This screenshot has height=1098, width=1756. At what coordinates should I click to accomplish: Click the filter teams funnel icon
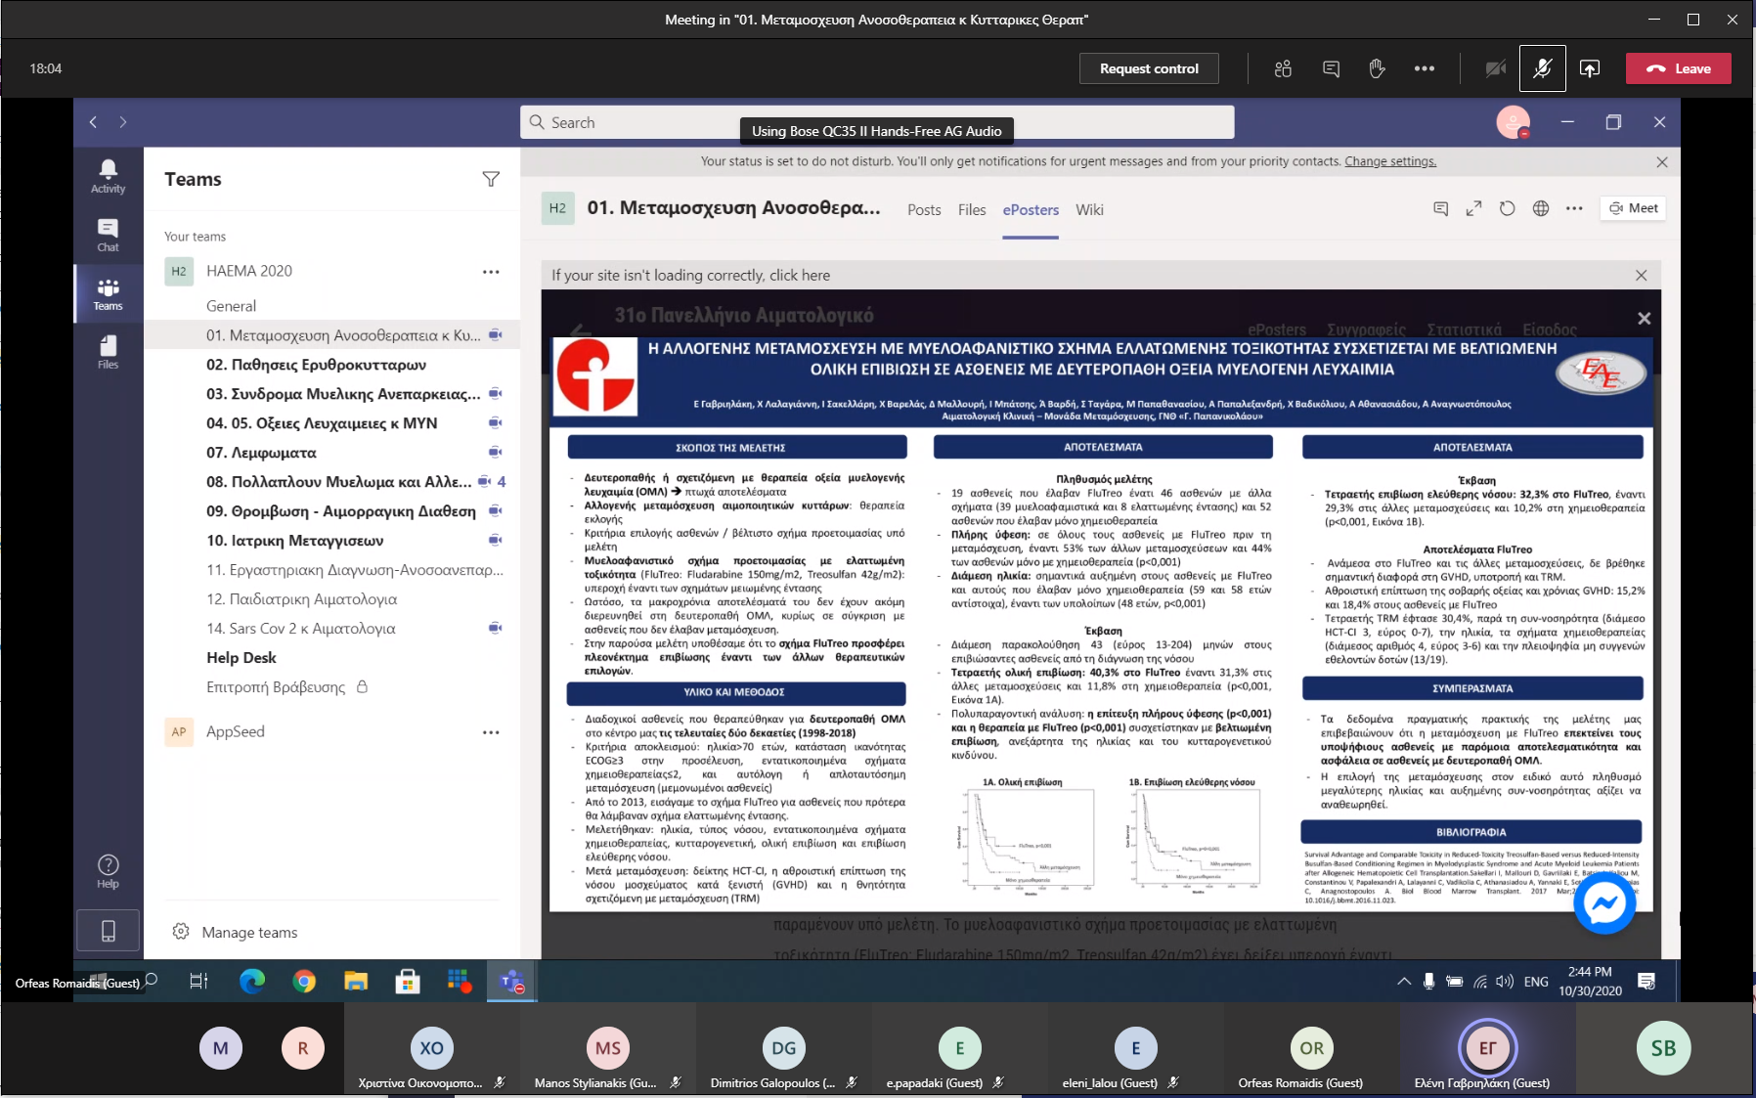point(491,179)
